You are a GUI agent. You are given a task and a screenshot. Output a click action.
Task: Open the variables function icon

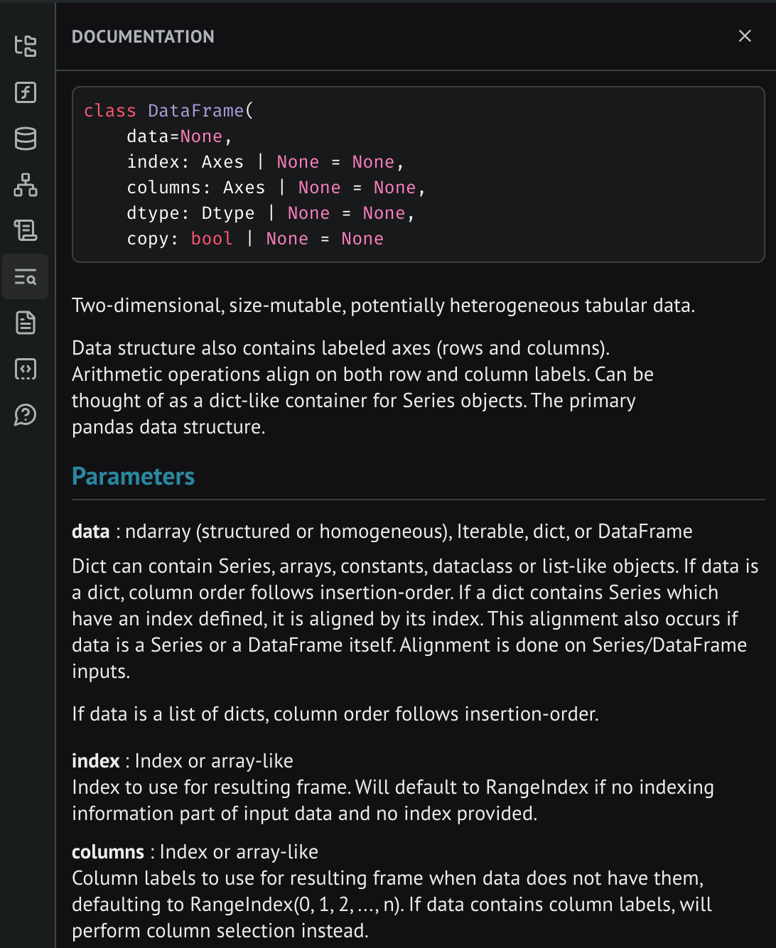tap(26, 92)
